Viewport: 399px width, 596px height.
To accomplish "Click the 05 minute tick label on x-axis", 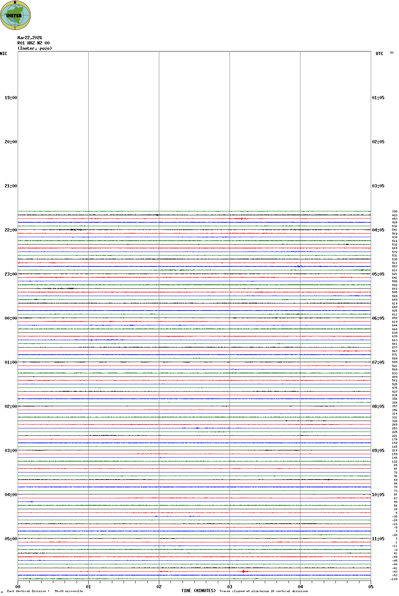I will [371, 587].
